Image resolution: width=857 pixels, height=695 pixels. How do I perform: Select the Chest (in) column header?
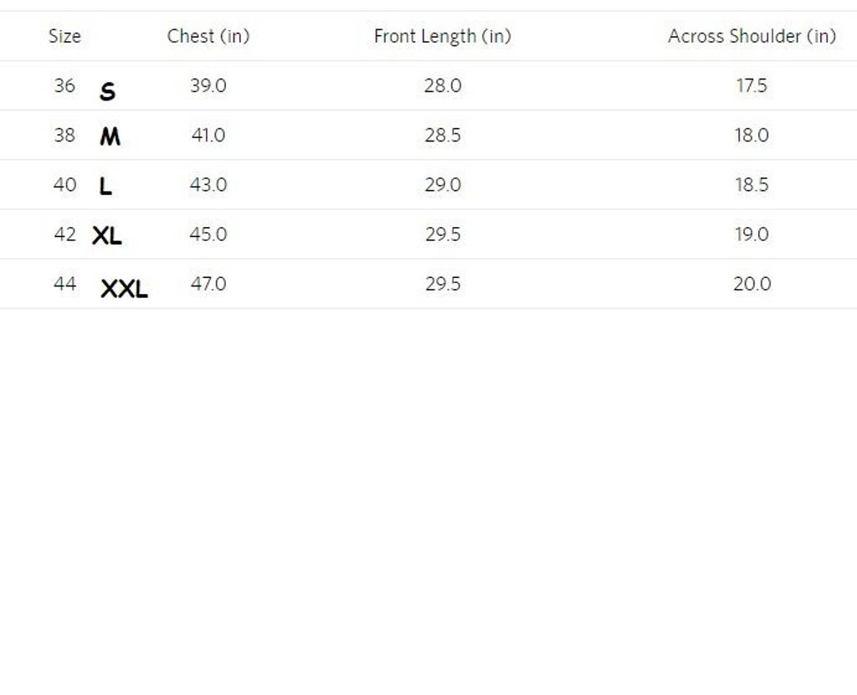[208, 36]
